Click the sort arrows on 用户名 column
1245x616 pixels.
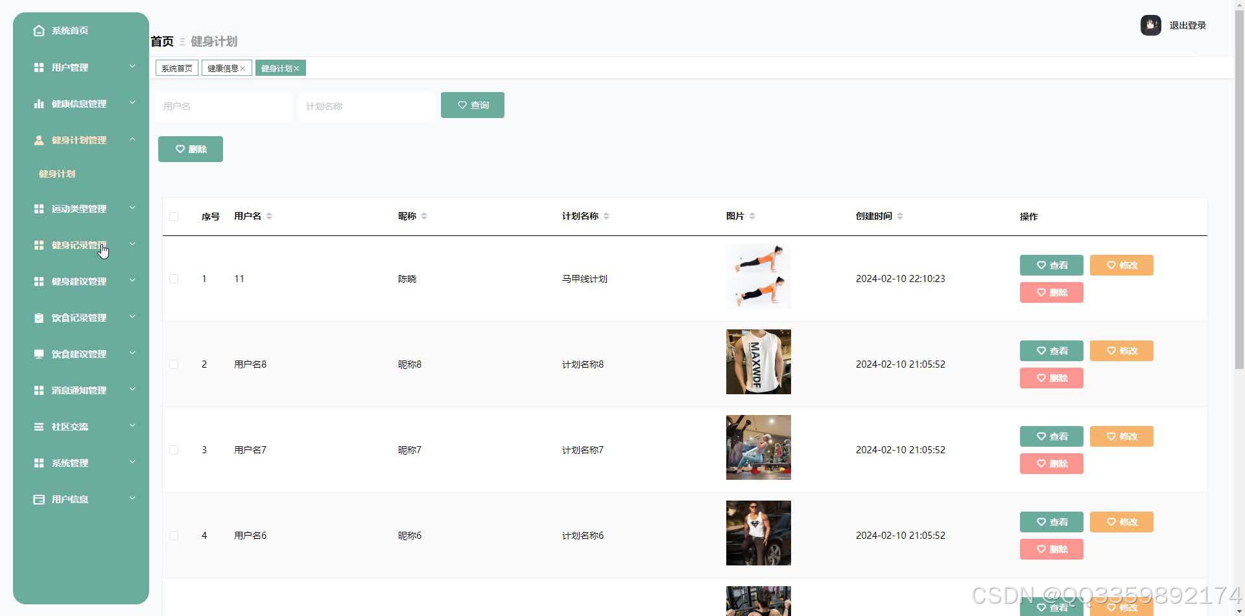[x=269, y=216]
